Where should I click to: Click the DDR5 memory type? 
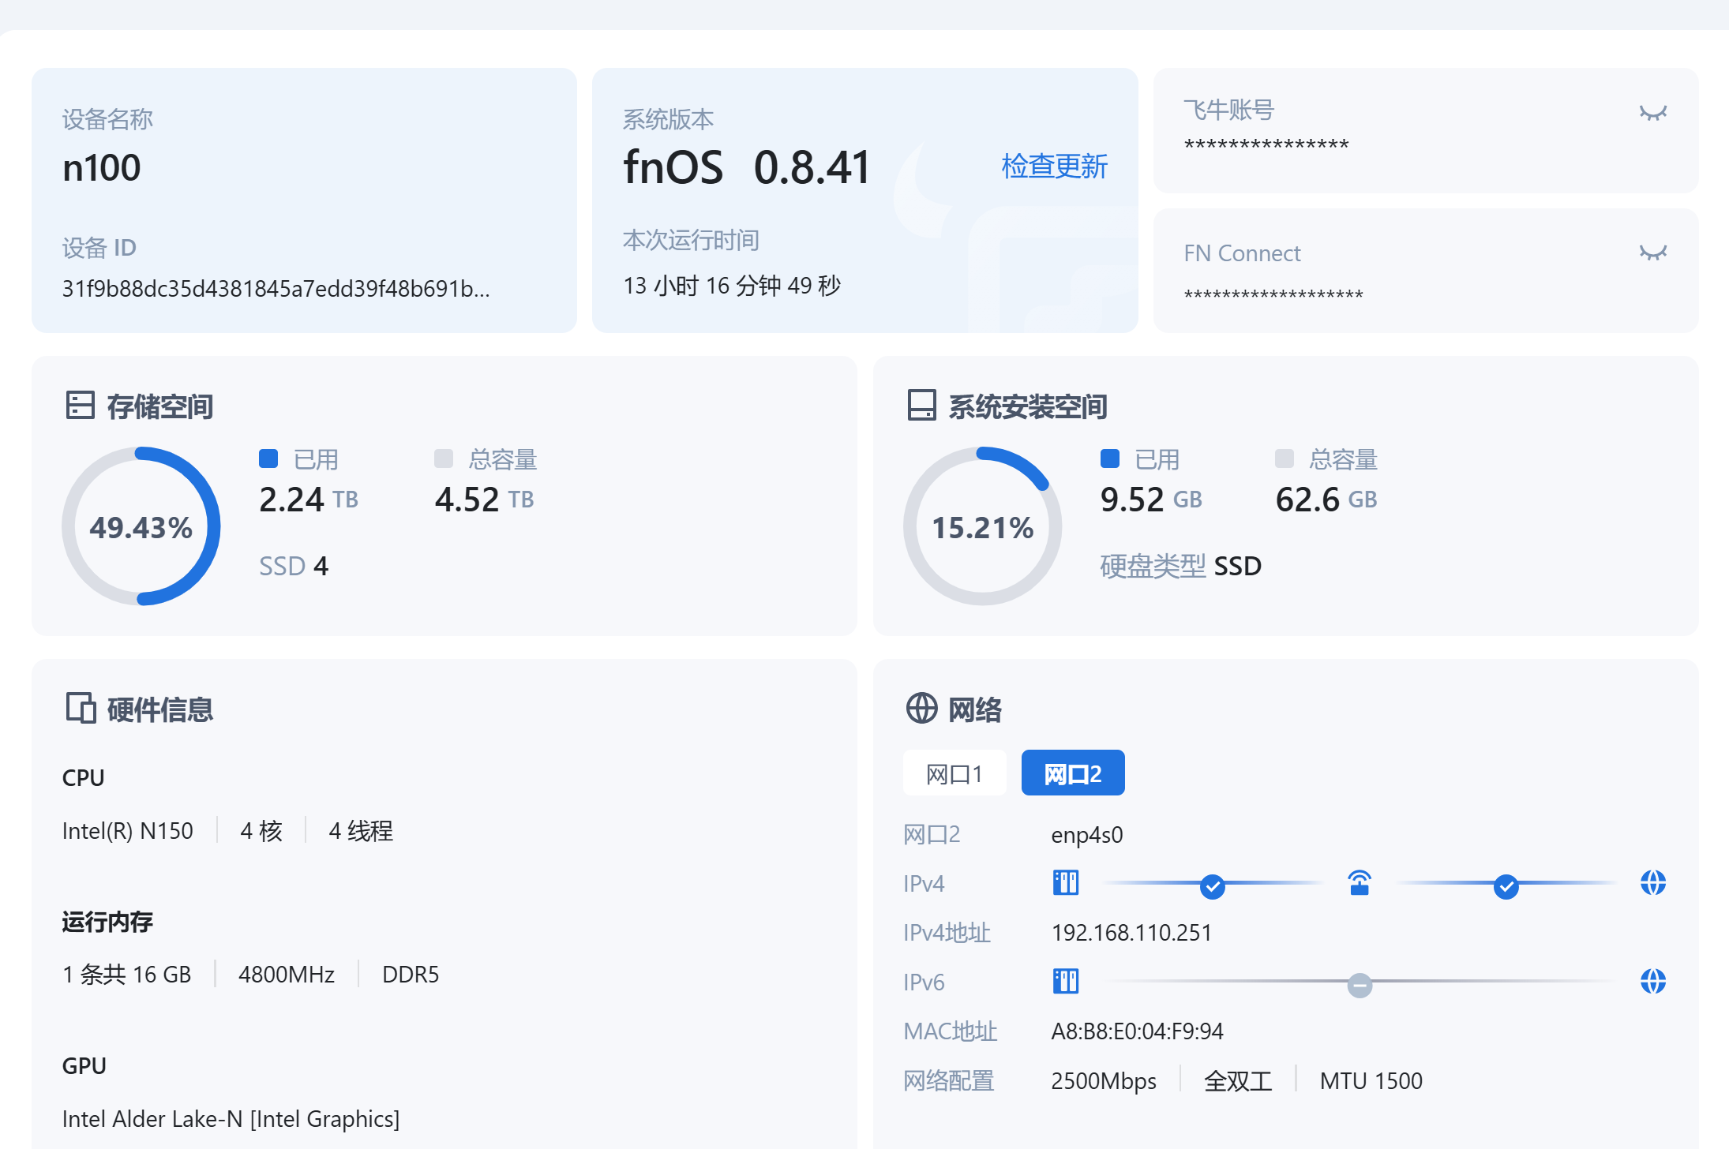coord(411,975)
